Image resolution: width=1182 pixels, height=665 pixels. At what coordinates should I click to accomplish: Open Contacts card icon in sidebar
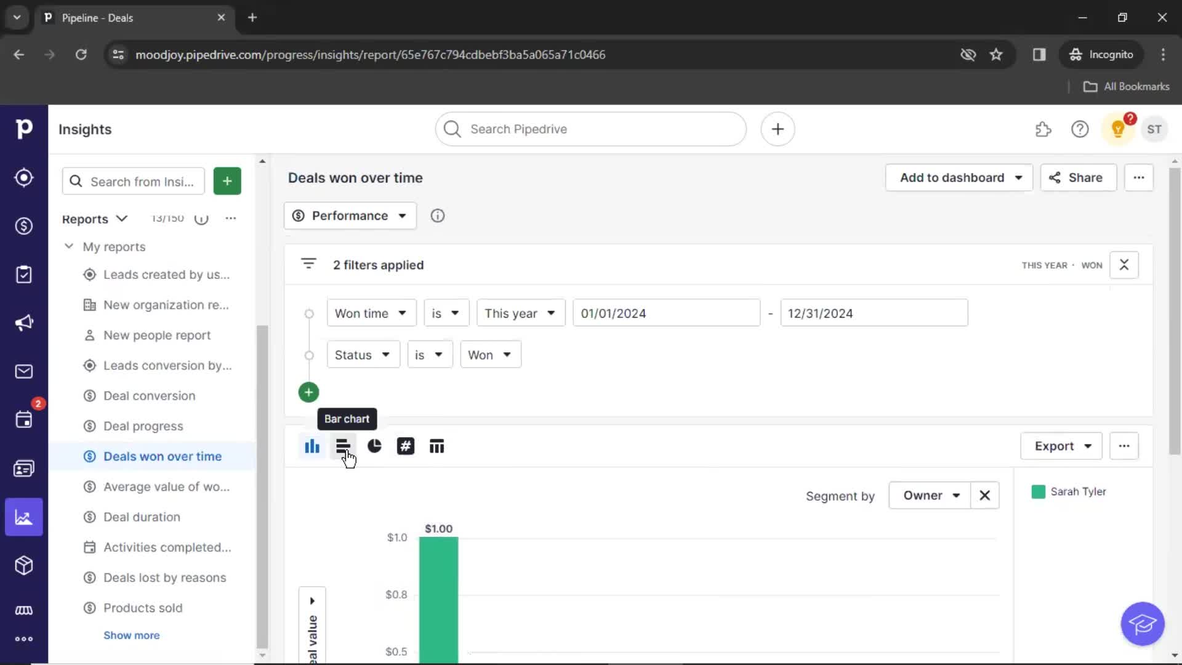tap(23, 469)
